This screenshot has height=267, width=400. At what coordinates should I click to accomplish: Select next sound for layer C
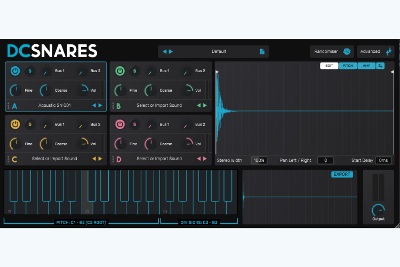coord(100,159)
